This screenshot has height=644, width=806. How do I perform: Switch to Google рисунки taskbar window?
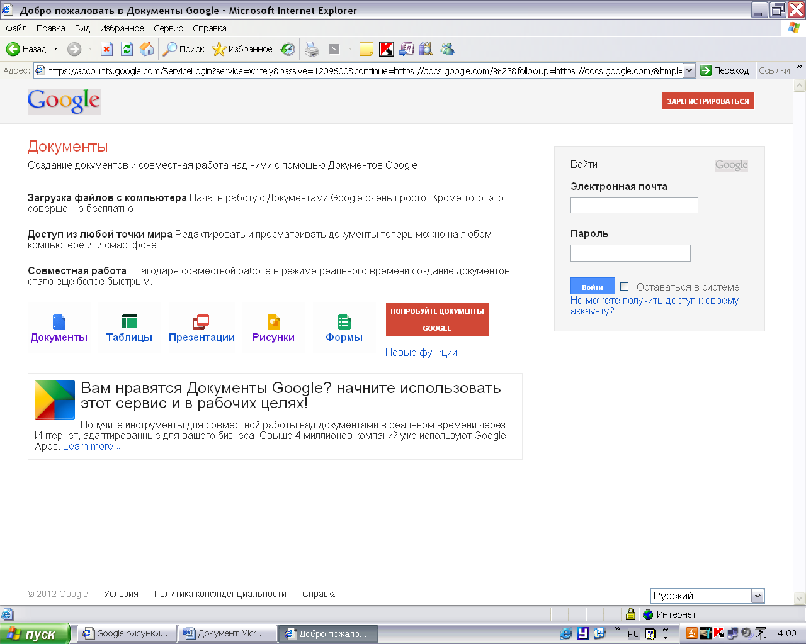tap(126, 633)
